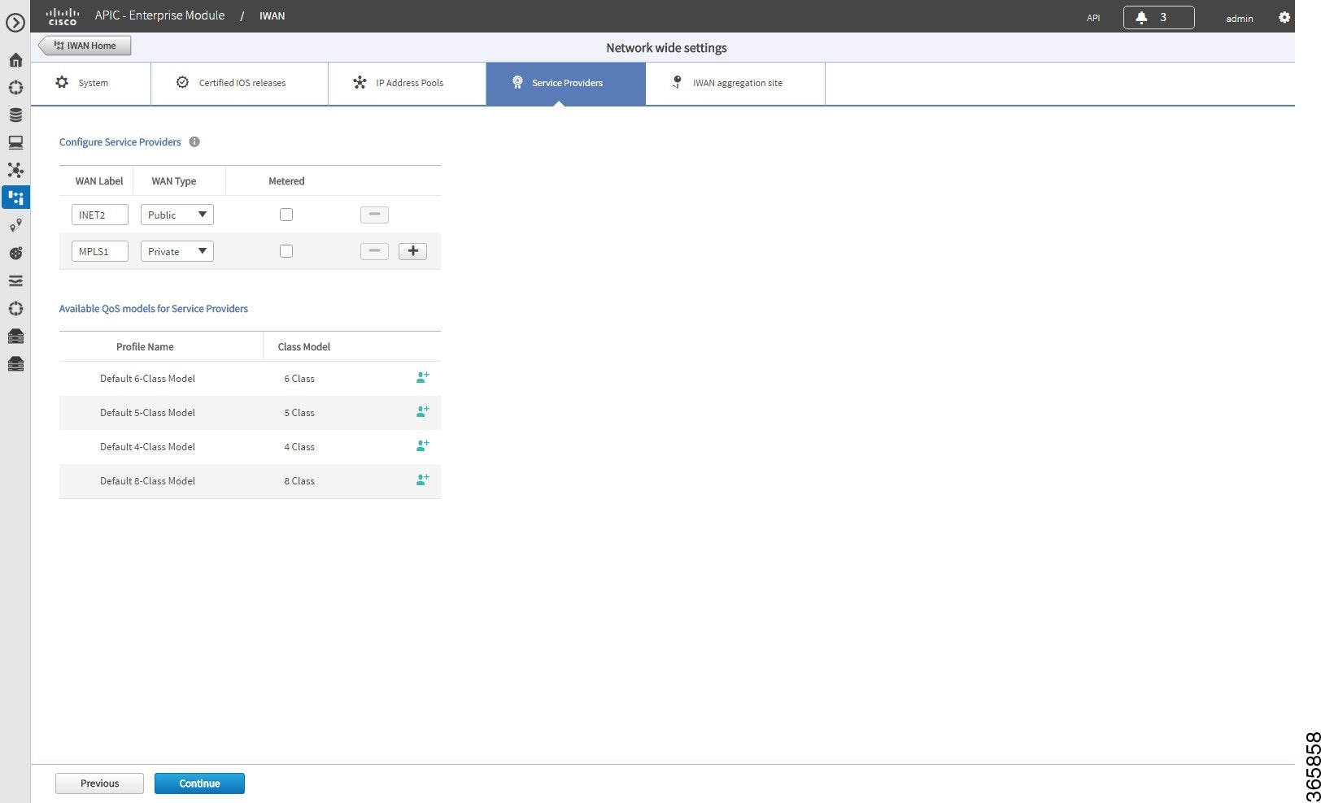1321x803 pixels.
Task: Select the highlighted IWAN icon in sidebar
Action: point(15,197)
